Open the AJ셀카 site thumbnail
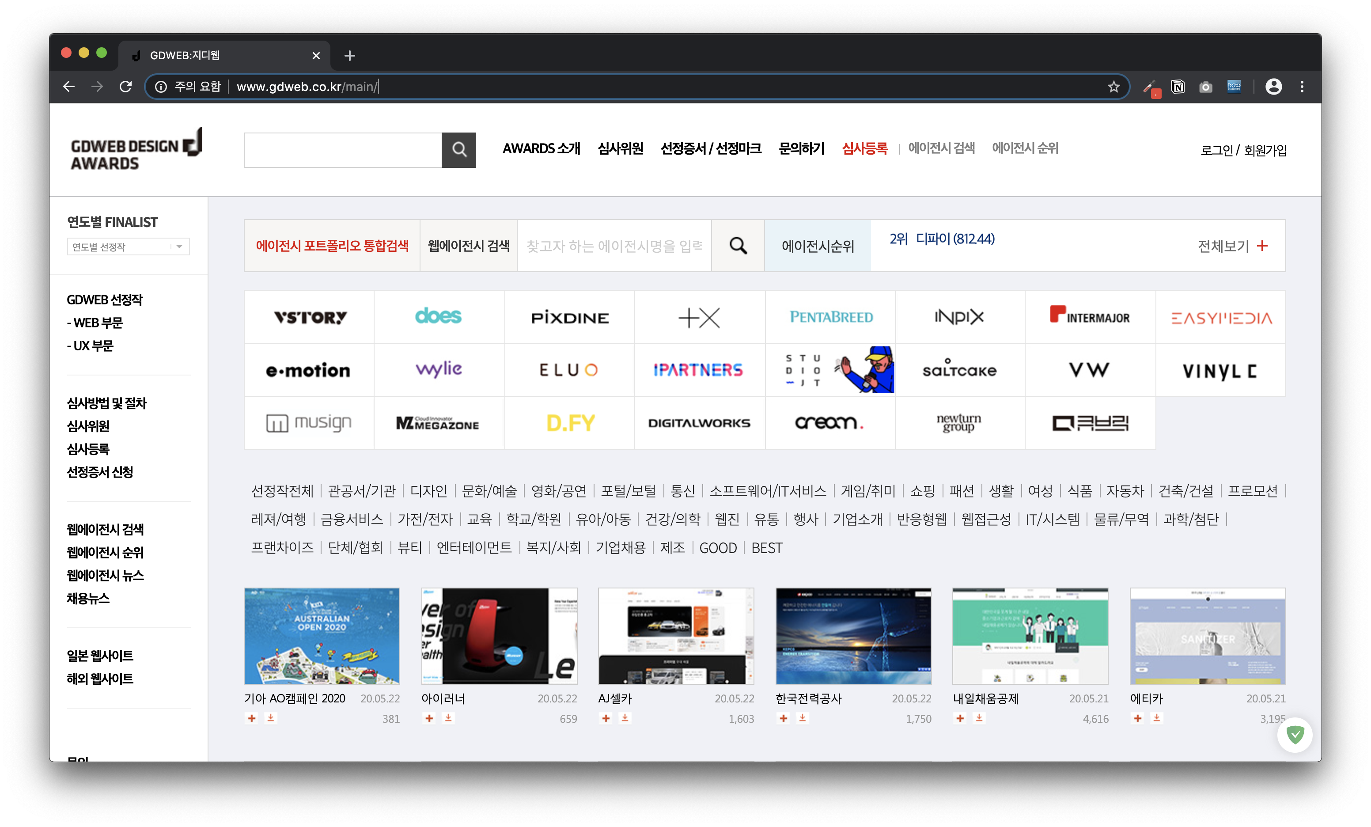1371x827 pixels. tap(676, 636)
